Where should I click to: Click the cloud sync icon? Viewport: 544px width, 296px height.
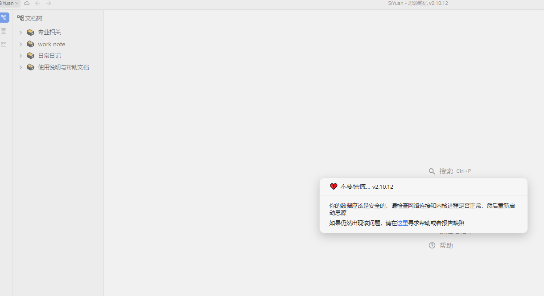27,3
